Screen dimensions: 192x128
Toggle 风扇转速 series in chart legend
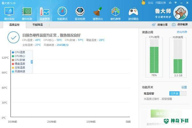19,71
